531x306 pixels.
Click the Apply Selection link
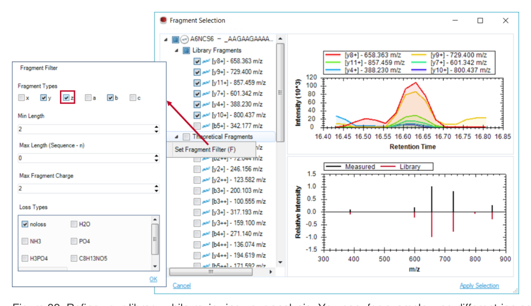click(479, 286)
